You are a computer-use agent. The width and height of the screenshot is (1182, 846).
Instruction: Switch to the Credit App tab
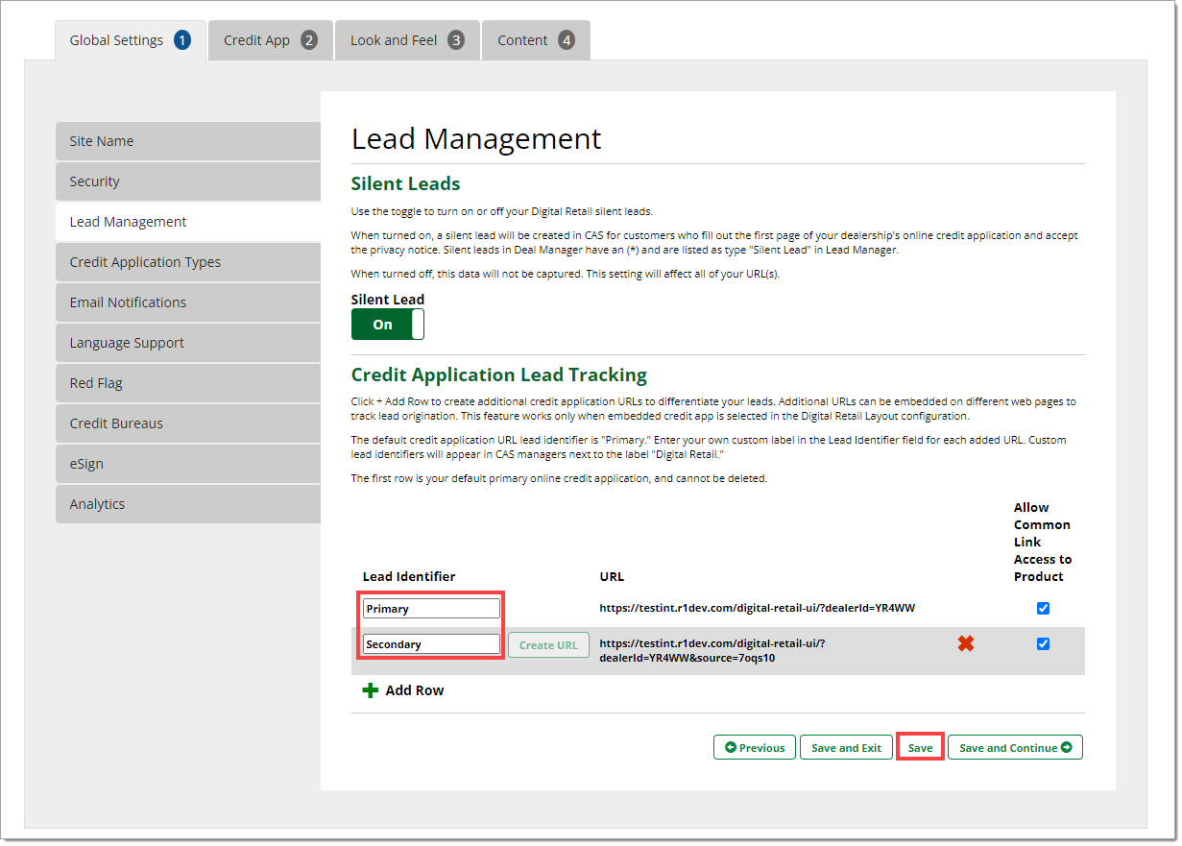pyautogui.click(x=271, y=40)
